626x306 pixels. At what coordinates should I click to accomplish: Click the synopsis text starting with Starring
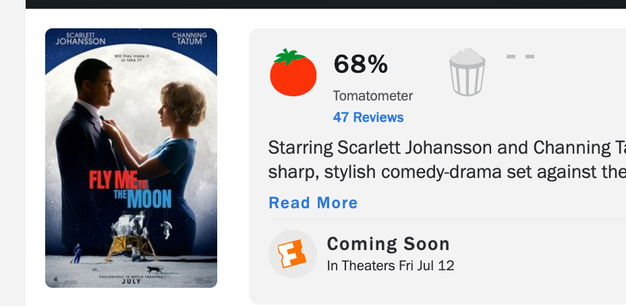(x=447, y=160)
